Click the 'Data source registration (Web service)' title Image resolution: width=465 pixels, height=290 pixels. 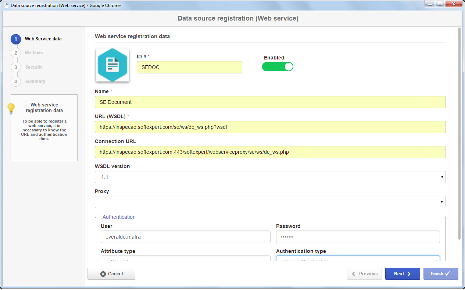pos(238,18)
